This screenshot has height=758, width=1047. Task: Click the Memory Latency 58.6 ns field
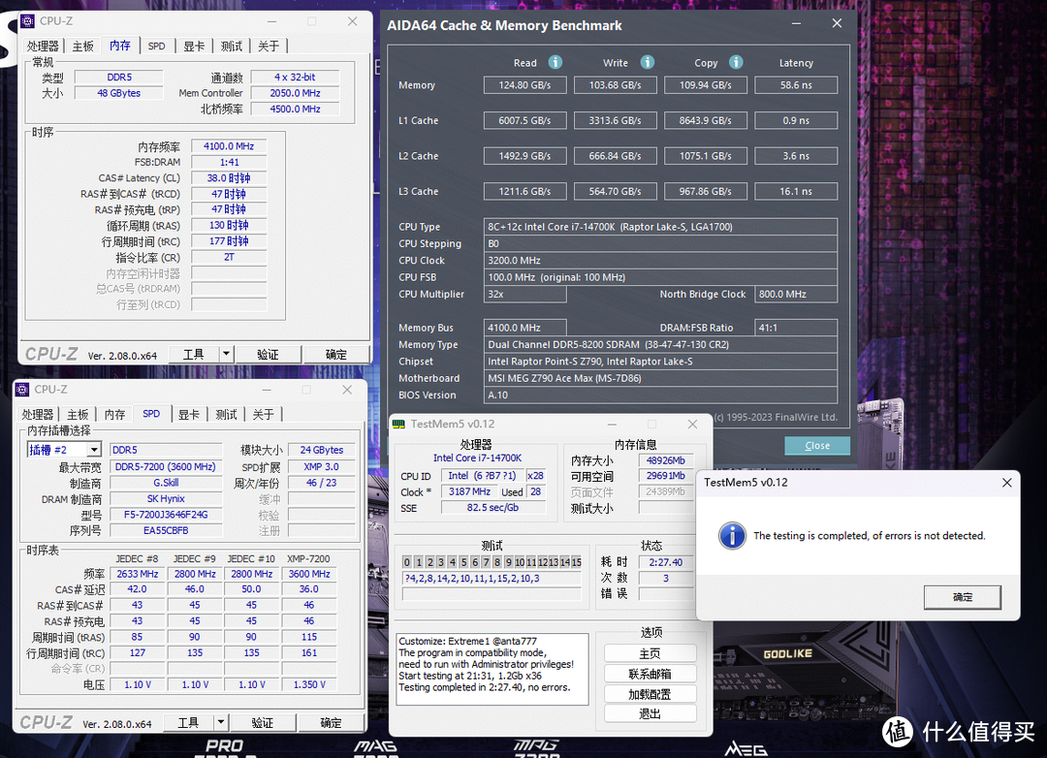796,85
